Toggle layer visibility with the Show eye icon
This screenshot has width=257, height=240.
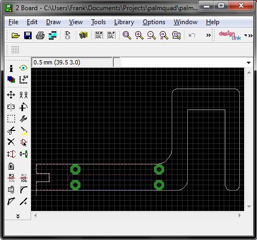coord(24,68)
